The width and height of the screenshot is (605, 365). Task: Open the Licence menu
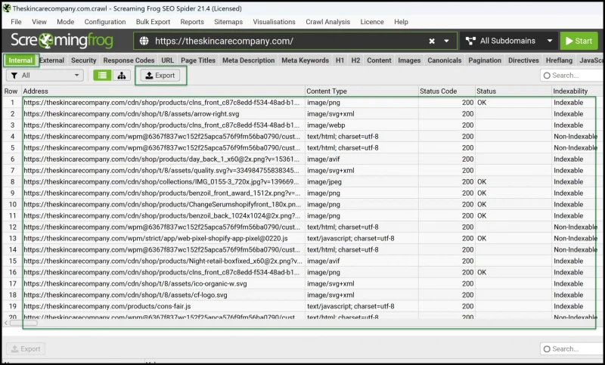click(372, 22)
